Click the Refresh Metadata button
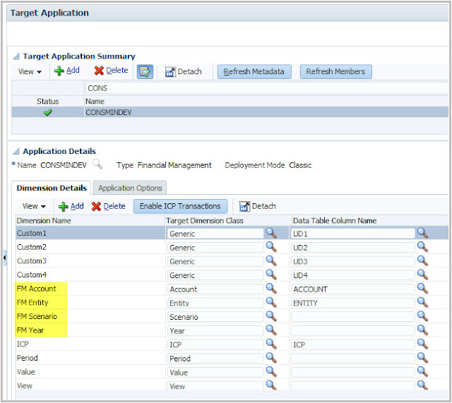Viewport: 452px width, 403px height. click(254, 71)
